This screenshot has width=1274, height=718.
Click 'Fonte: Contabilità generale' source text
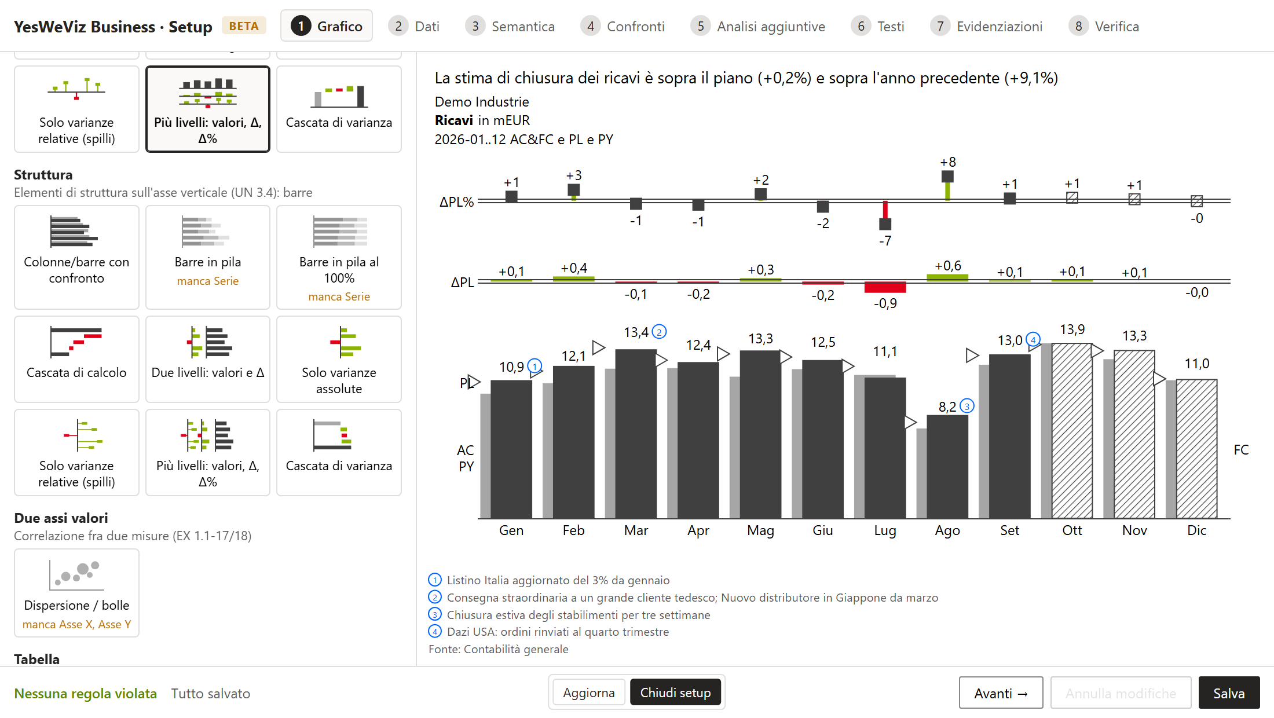[499, 649]
